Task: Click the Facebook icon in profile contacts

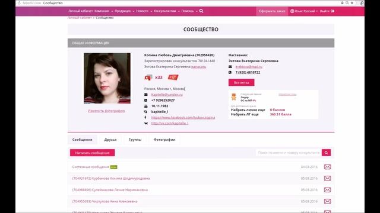Action: (145, 117)
